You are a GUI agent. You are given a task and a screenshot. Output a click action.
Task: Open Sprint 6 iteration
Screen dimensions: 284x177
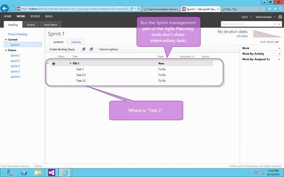[15, 77]
